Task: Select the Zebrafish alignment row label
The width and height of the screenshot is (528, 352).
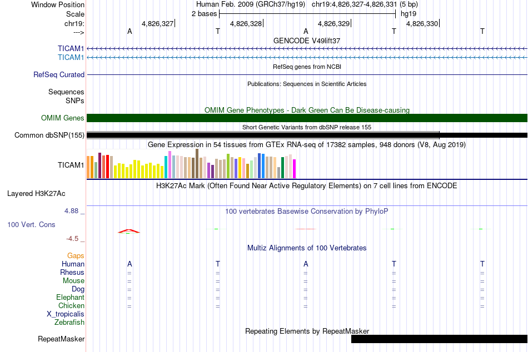Action: 69,323
